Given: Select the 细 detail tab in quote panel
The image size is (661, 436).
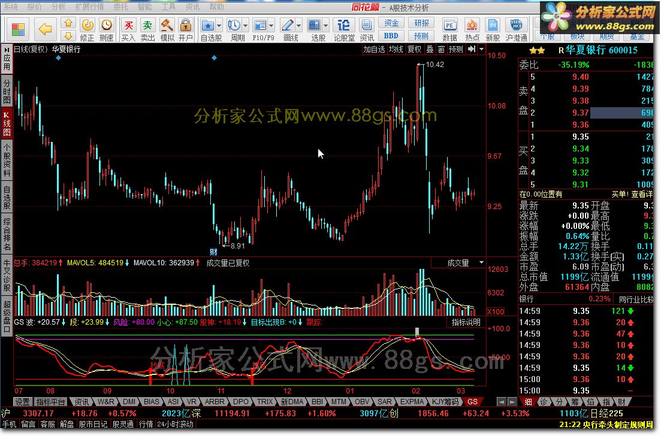Looking at the screenshot, I should (x=528, y=402).
